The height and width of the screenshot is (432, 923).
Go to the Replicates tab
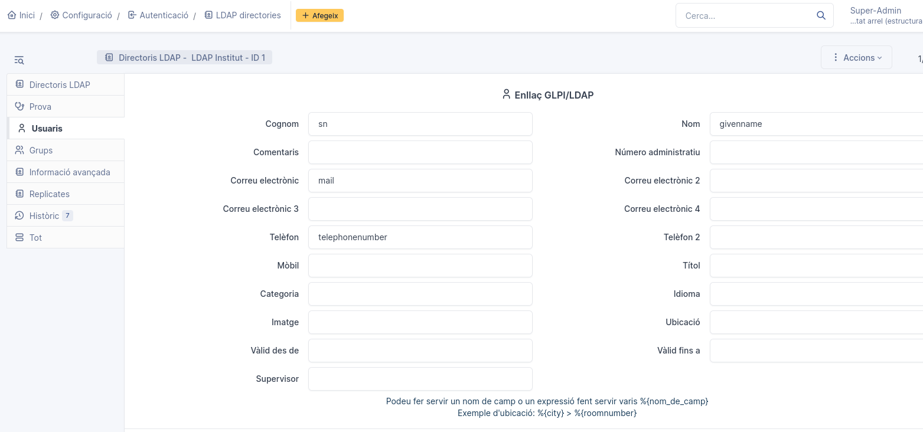(x=66, y=194)
